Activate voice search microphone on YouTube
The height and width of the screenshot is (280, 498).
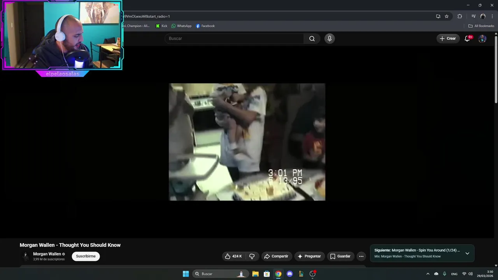click(330, 38)
